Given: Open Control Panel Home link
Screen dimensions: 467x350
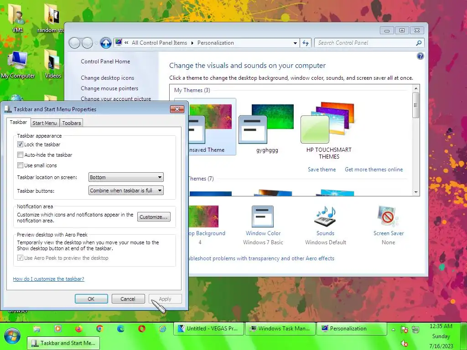Looking at the screenshot, I should point(105,62).
